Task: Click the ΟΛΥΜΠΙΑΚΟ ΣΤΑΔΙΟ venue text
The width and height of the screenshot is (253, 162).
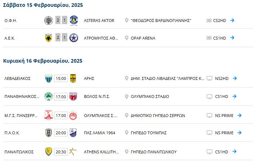Action: (150, 96)
